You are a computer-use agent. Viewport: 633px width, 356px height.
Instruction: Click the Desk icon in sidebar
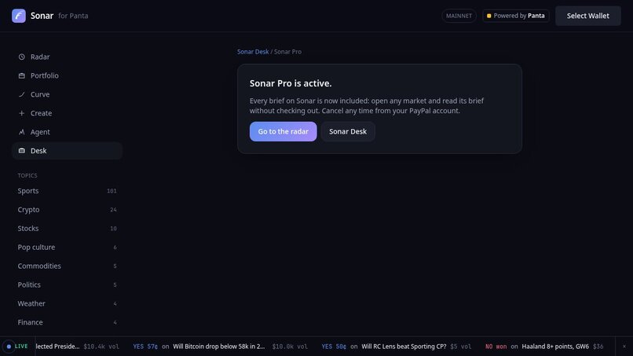point(22,151)
